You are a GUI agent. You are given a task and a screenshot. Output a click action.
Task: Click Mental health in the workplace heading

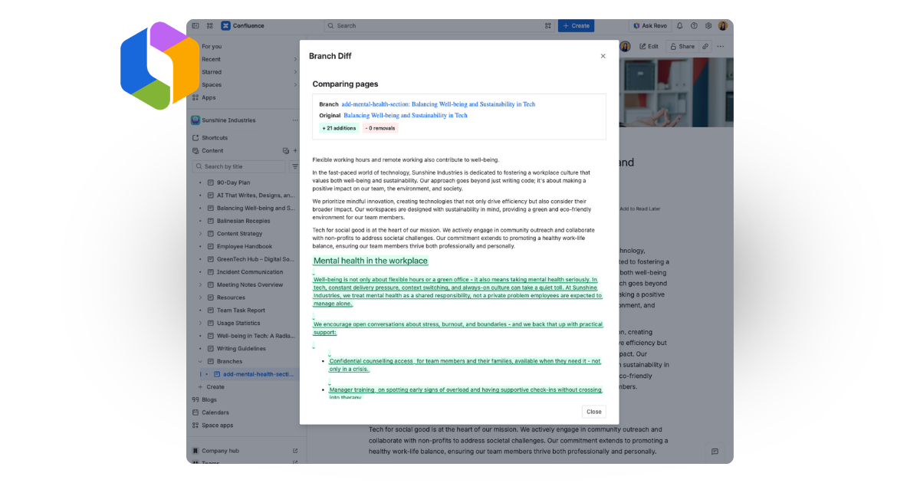pyautogui.click(x=370, y=261)
